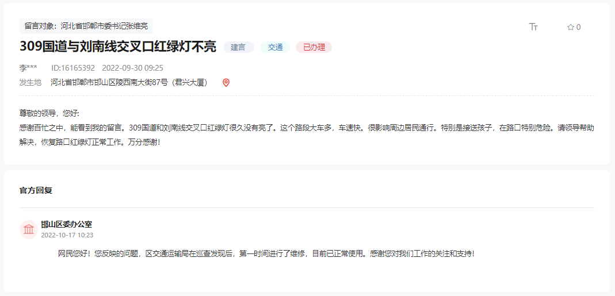This screenshot has height=296, width=615.
Task: Click the 邯山区委办公室 institution avatar icon
Action: (29, 229)
